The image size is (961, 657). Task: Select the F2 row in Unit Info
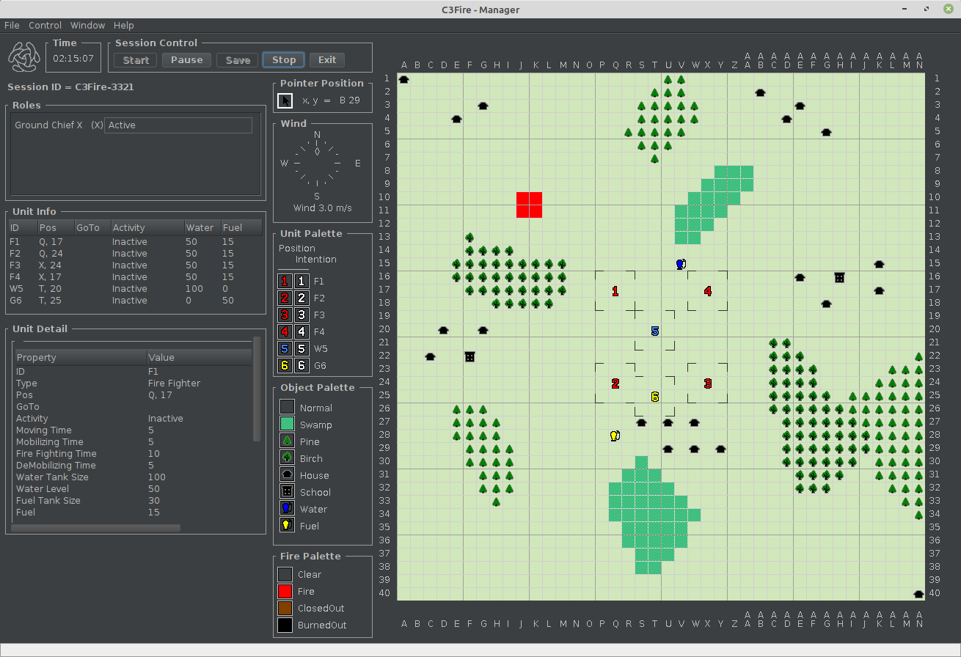[135, 254]
